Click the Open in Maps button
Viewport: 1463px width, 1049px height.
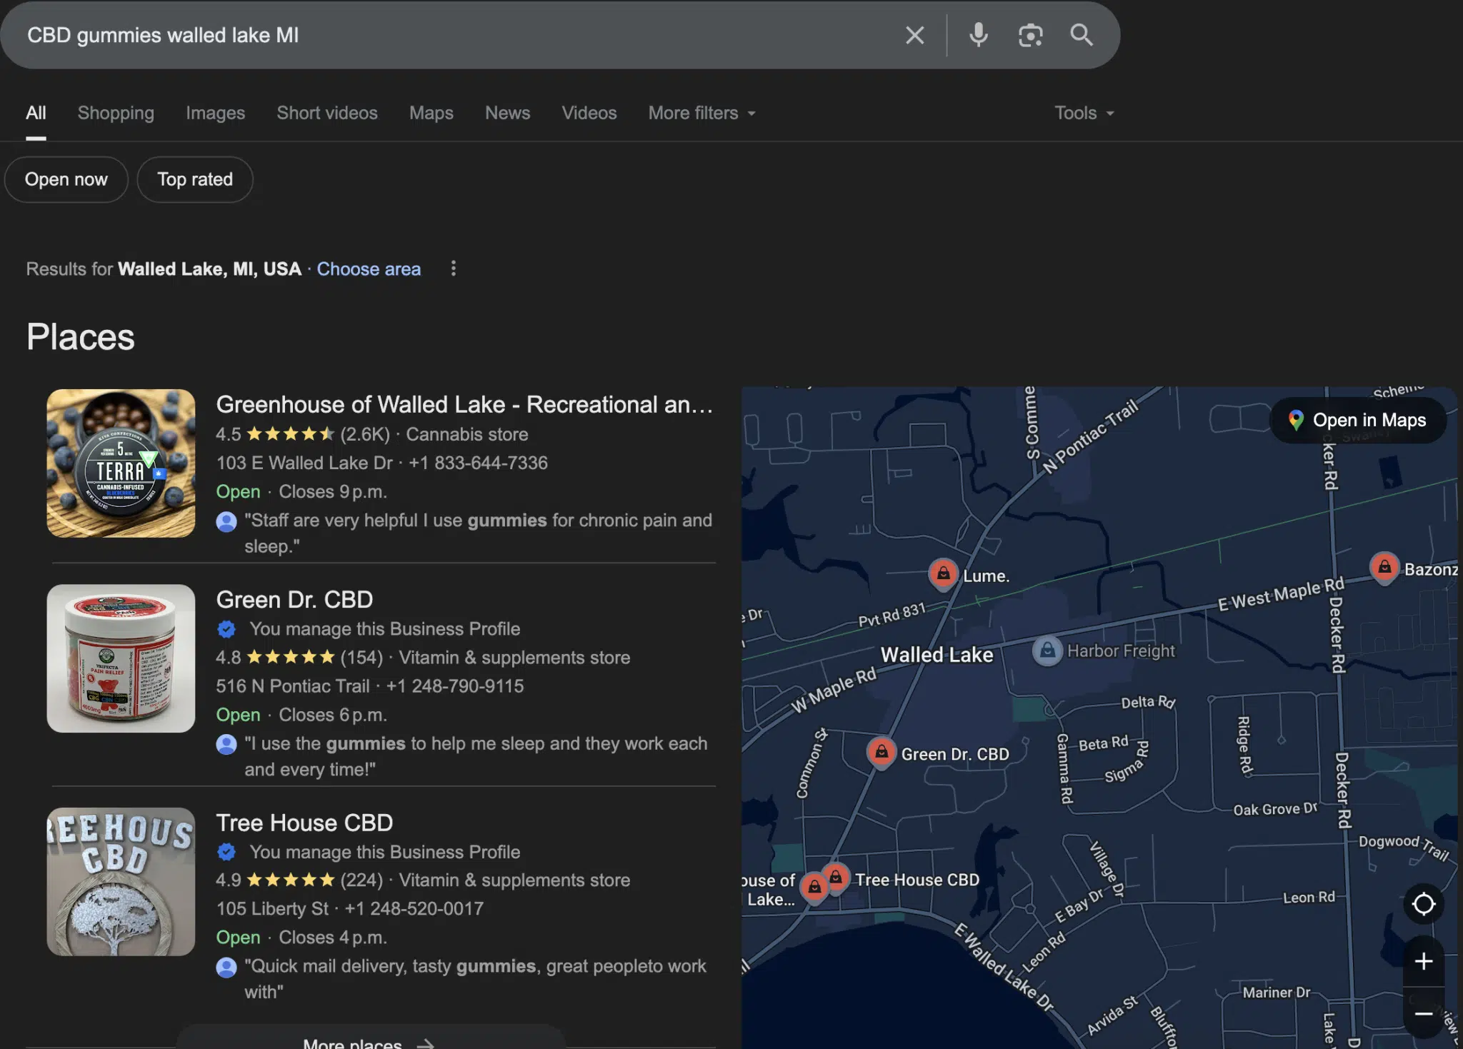pyautogui.click(x=1358, y=420)
